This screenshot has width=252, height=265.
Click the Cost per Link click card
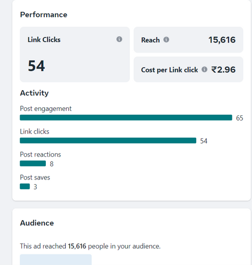(x=189, y=69)
